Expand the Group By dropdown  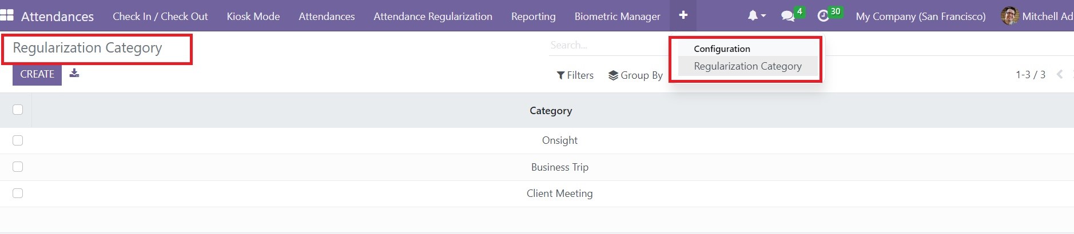pos(635,75)
